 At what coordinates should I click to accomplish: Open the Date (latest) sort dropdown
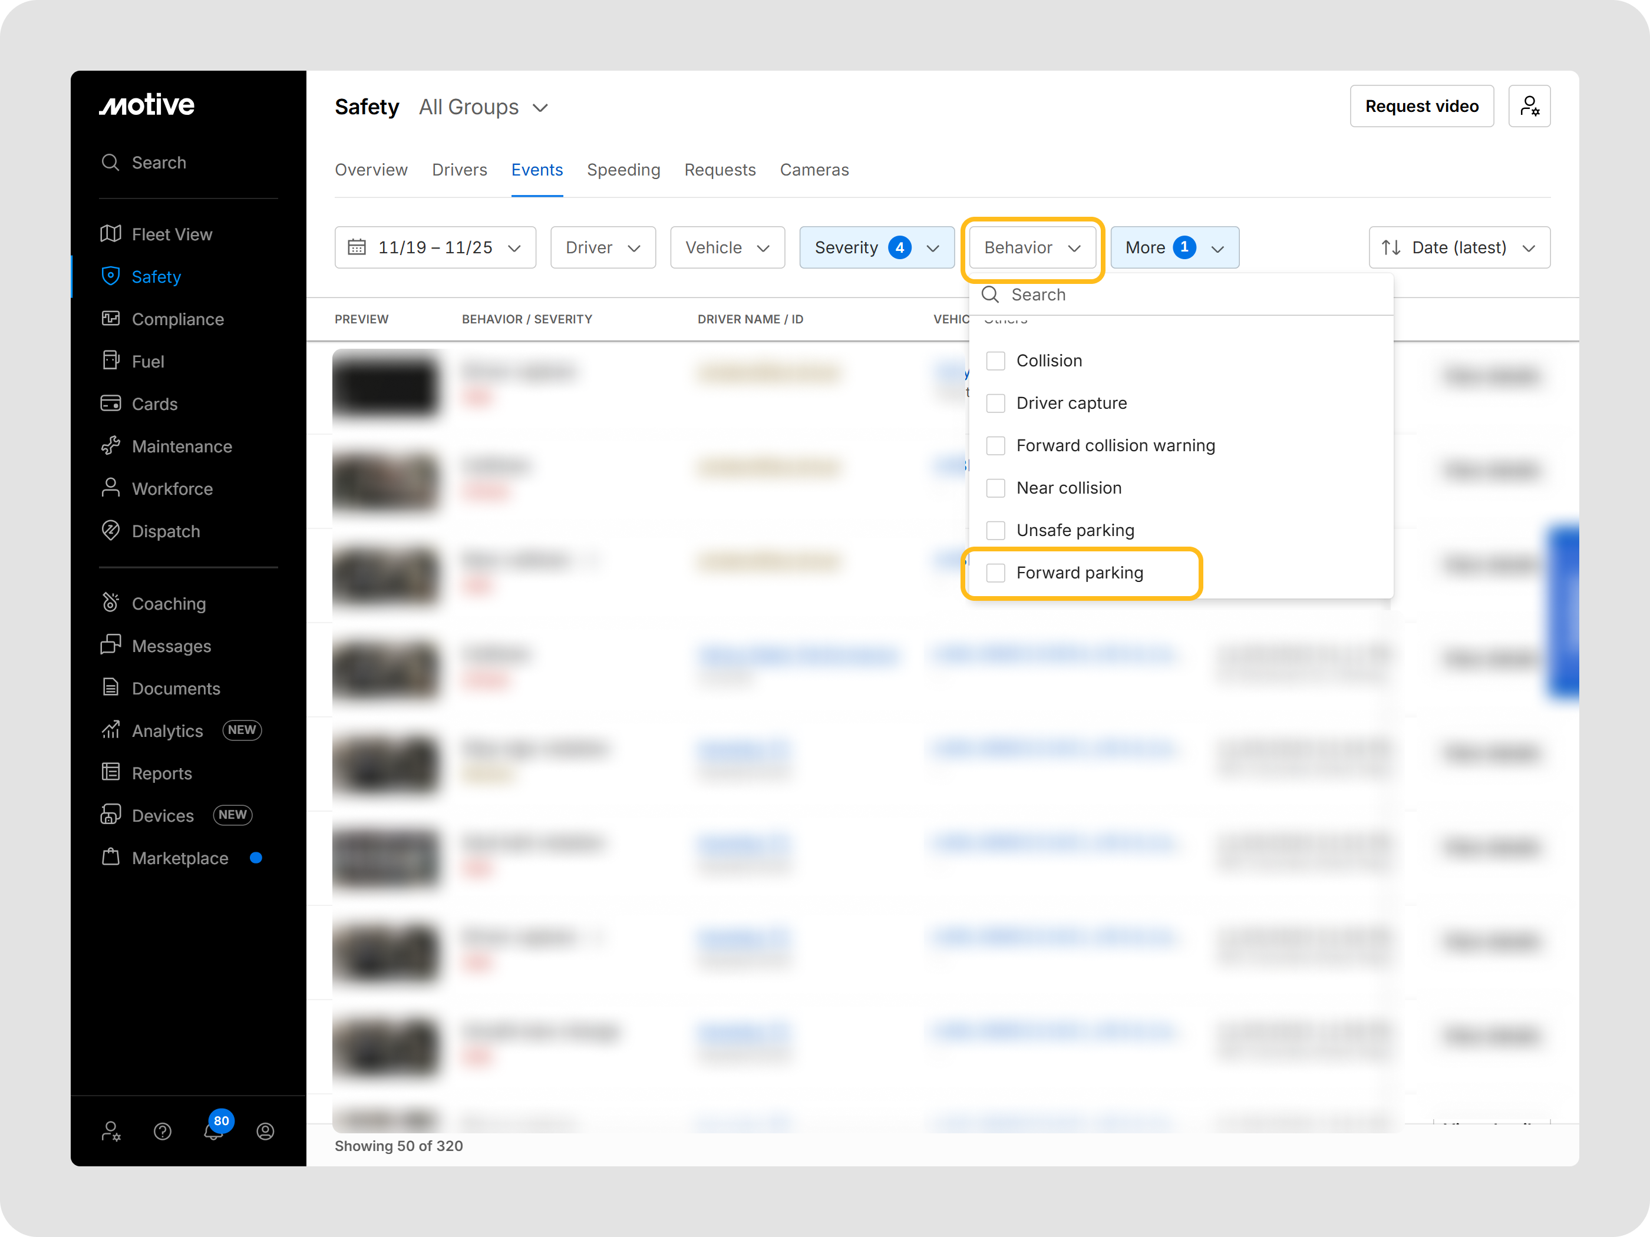pyautogui.click(x=1459, y=247)
